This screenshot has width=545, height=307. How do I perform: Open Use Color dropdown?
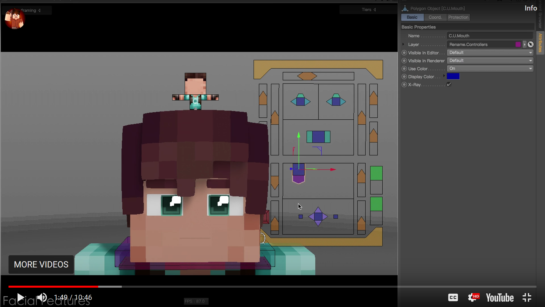pyautogui.click(x=490, y=69)
